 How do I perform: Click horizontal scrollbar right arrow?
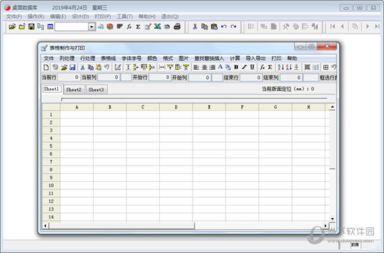pos(325,226)
